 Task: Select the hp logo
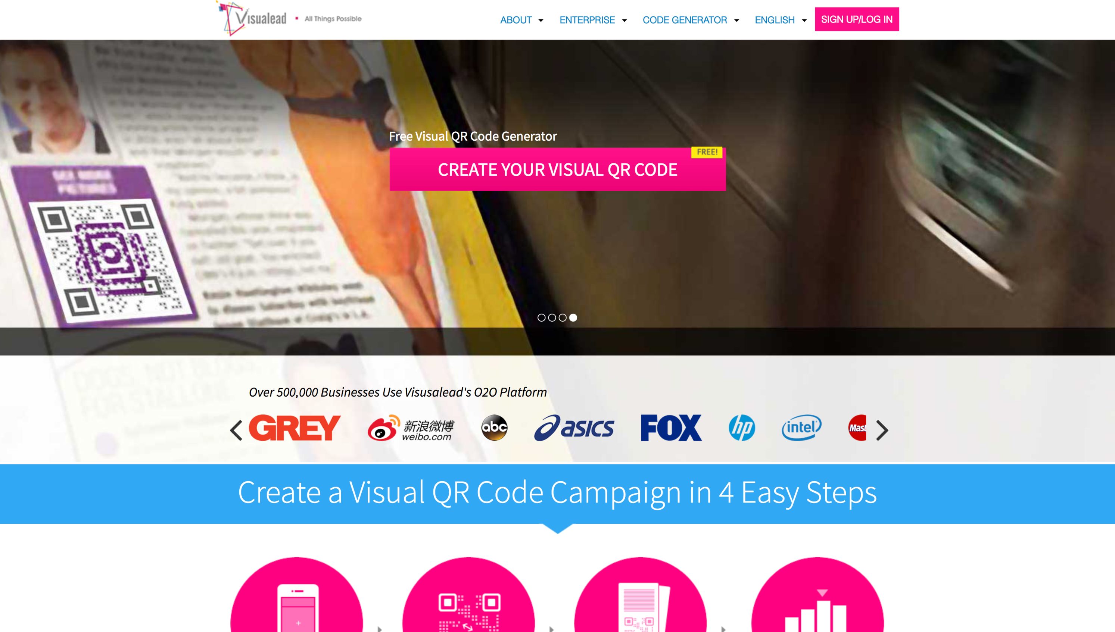[742, 428]
